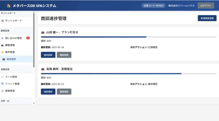Click the 新規商談登録 button
The height and width of the screenshot is (121, 219).
[x=207, y=18]
